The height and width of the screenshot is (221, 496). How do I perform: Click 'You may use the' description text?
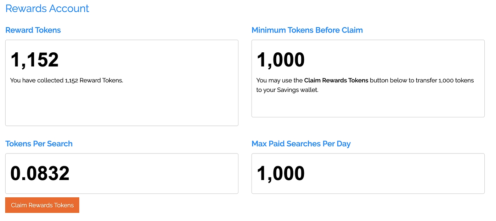point(279,80)
